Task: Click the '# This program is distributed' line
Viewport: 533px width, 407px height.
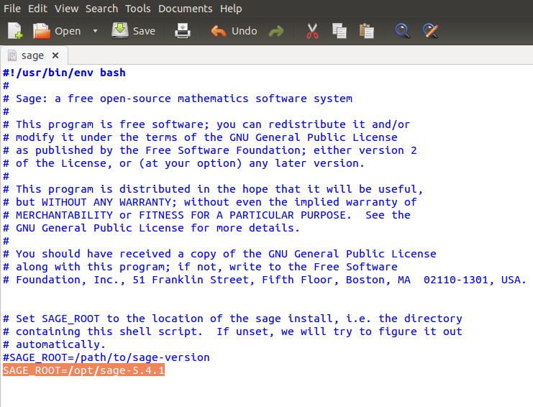Action: [x=213, y=189]
